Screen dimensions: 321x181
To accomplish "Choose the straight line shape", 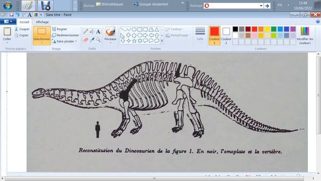I will coord(123,30).
